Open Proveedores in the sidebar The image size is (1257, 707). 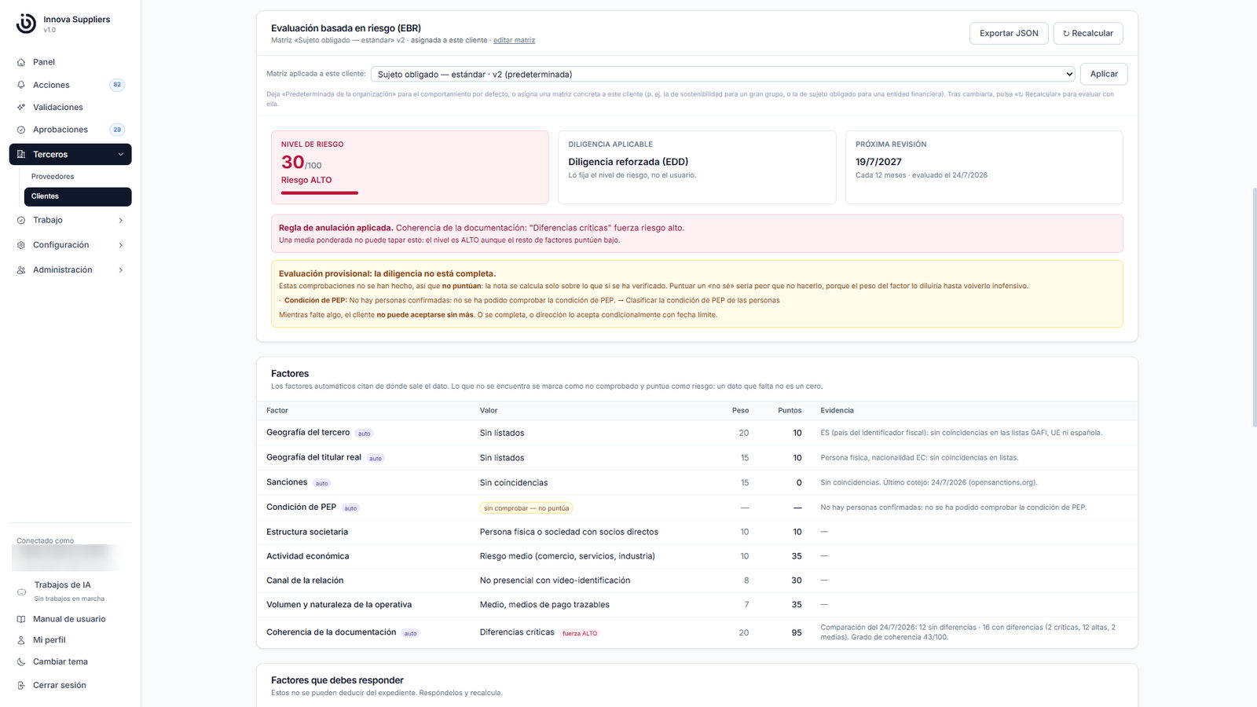[53, 177]
